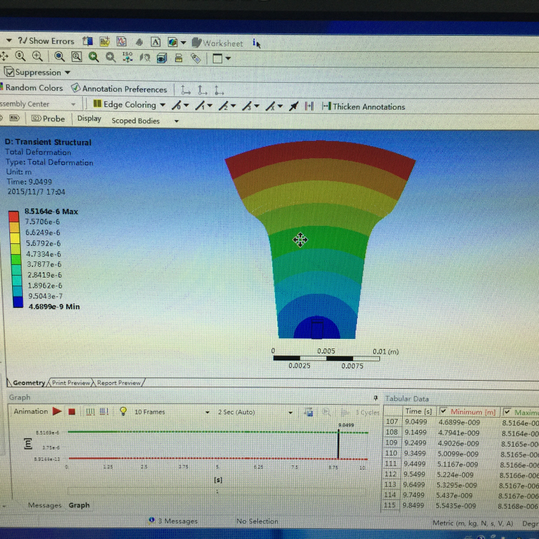Screen dimensions: 539x539
Task: Click the New Figure or Image icon
Action: pyautogui.click(x=172, y=42)
